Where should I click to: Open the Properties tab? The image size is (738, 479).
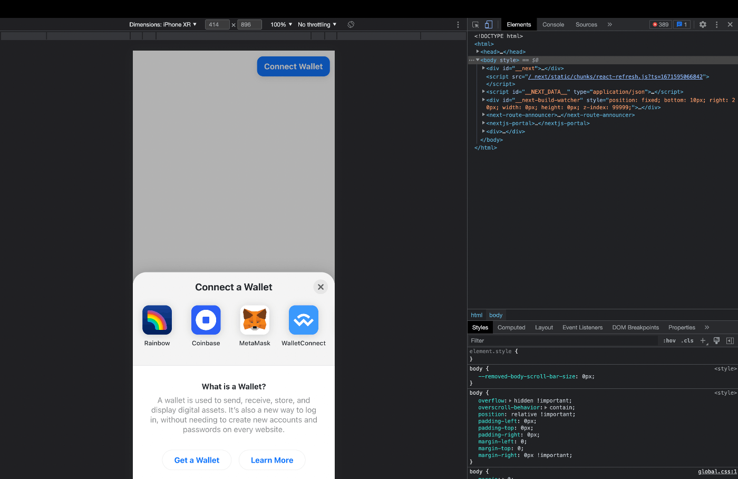click(682, 328)
